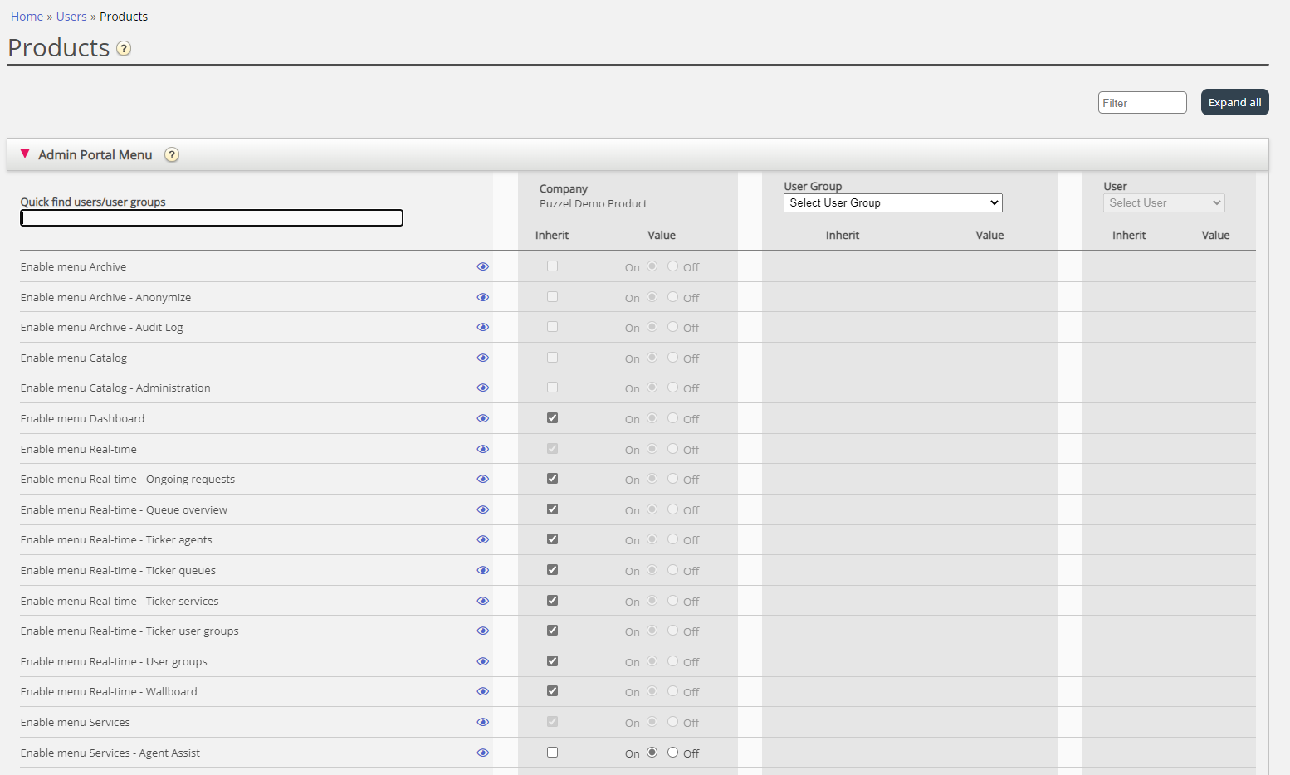Collapse the Admin Portal Menu section
The image size is (1290, 775).
pos(25,154)
